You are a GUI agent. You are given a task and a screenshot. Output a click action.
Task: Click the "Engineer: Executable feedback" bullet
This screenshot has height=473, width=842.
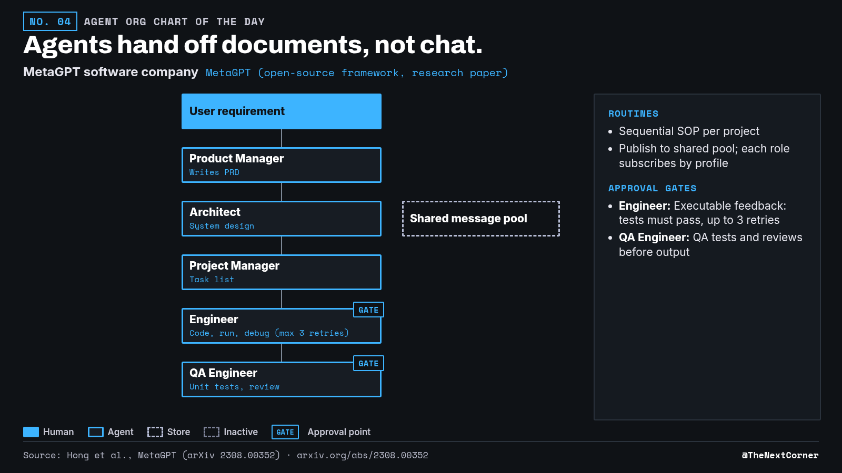tap(703, 213)
